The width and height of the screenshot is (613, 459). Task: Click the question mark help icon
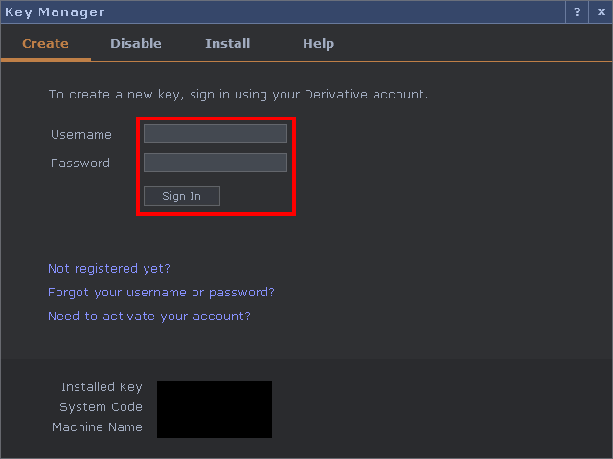[577, 12]
